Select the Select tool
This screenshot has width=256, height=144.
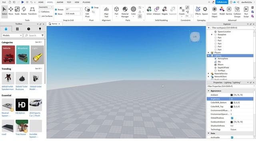coord(4,11)
